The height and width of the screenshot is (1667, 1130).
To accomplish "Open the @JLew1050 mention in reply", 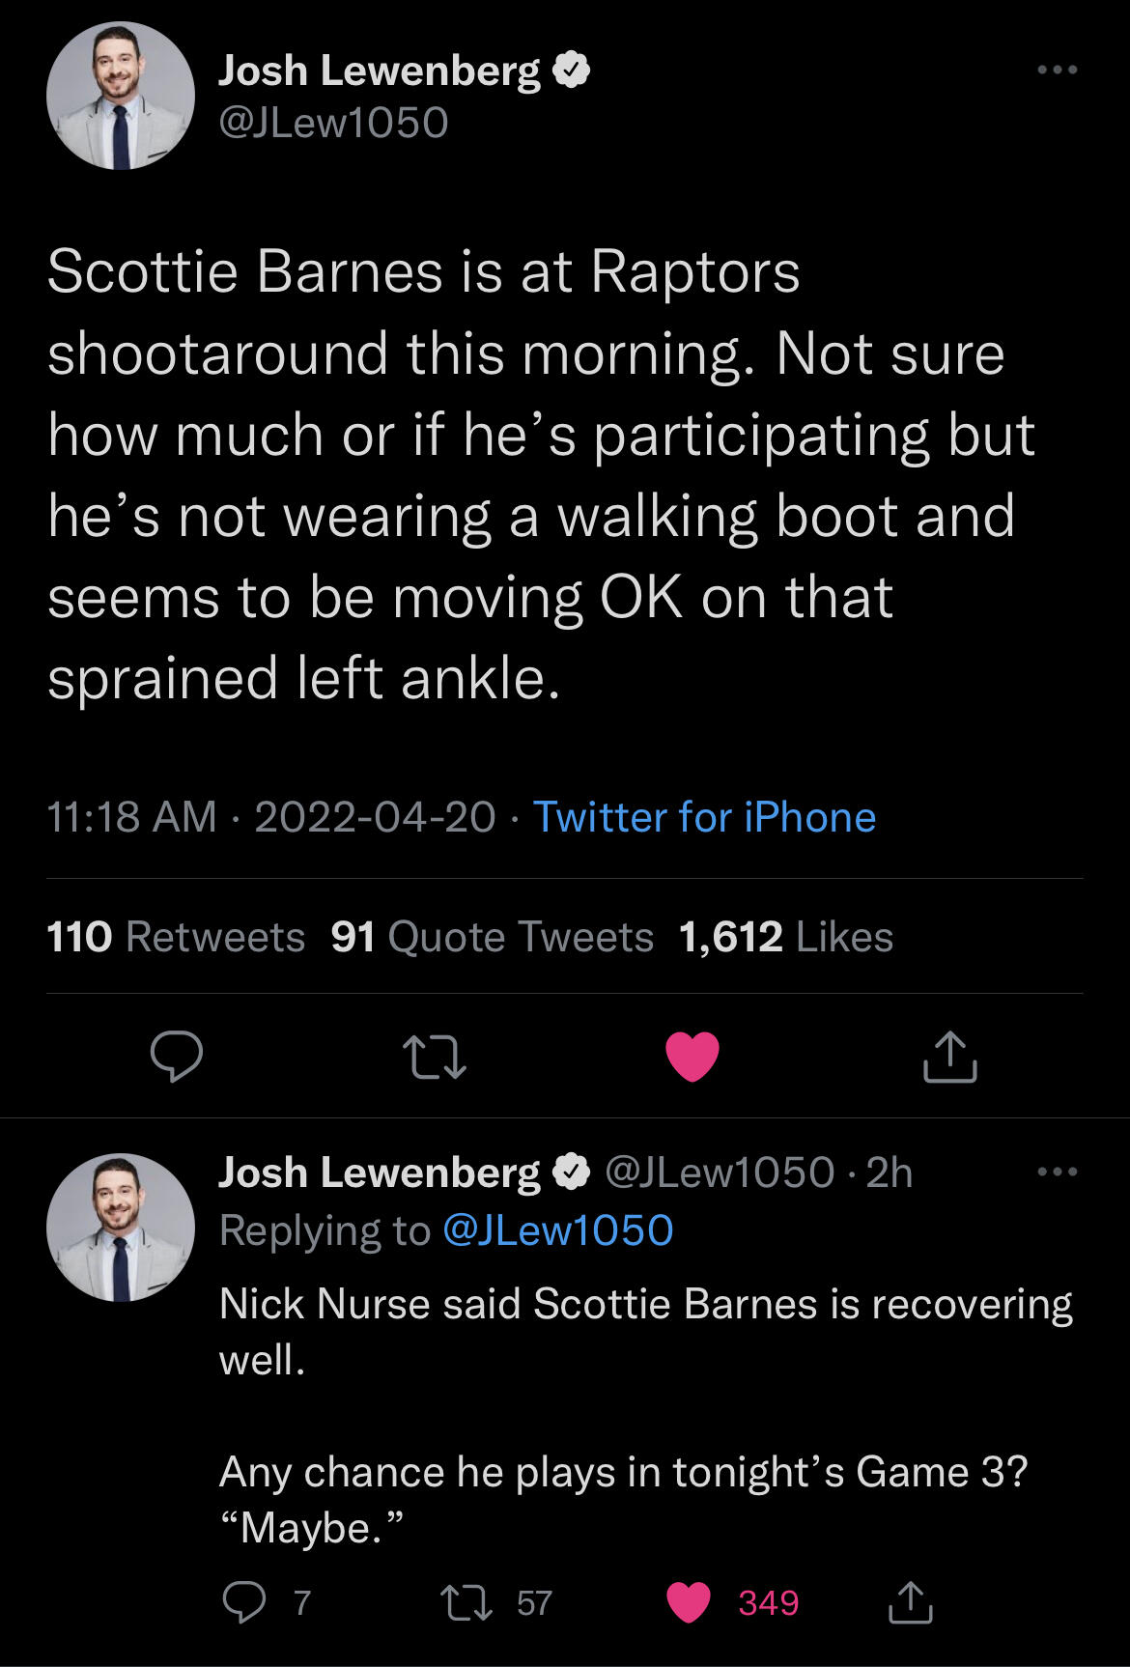I will [557, 1230].
